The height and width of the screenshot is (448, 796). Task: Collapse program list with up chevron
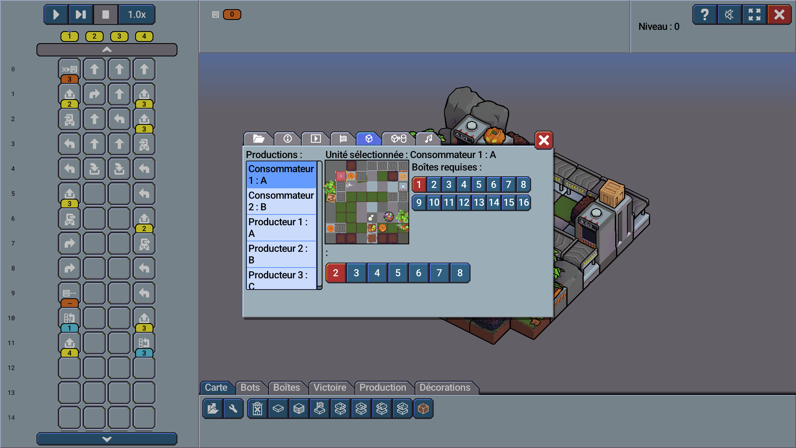coord(107,50)
